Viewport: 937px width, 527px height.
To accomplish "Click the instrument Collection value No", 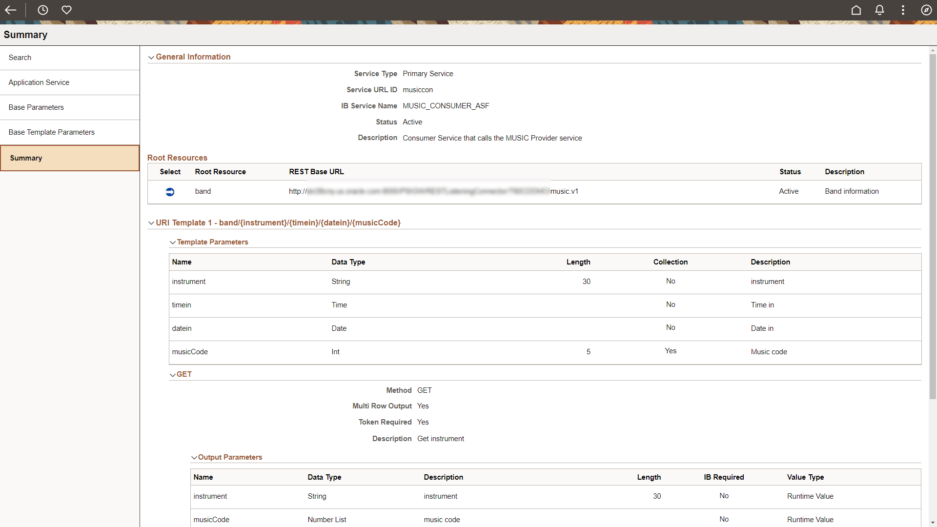I will pyautogui.click(x=671, y=281).
